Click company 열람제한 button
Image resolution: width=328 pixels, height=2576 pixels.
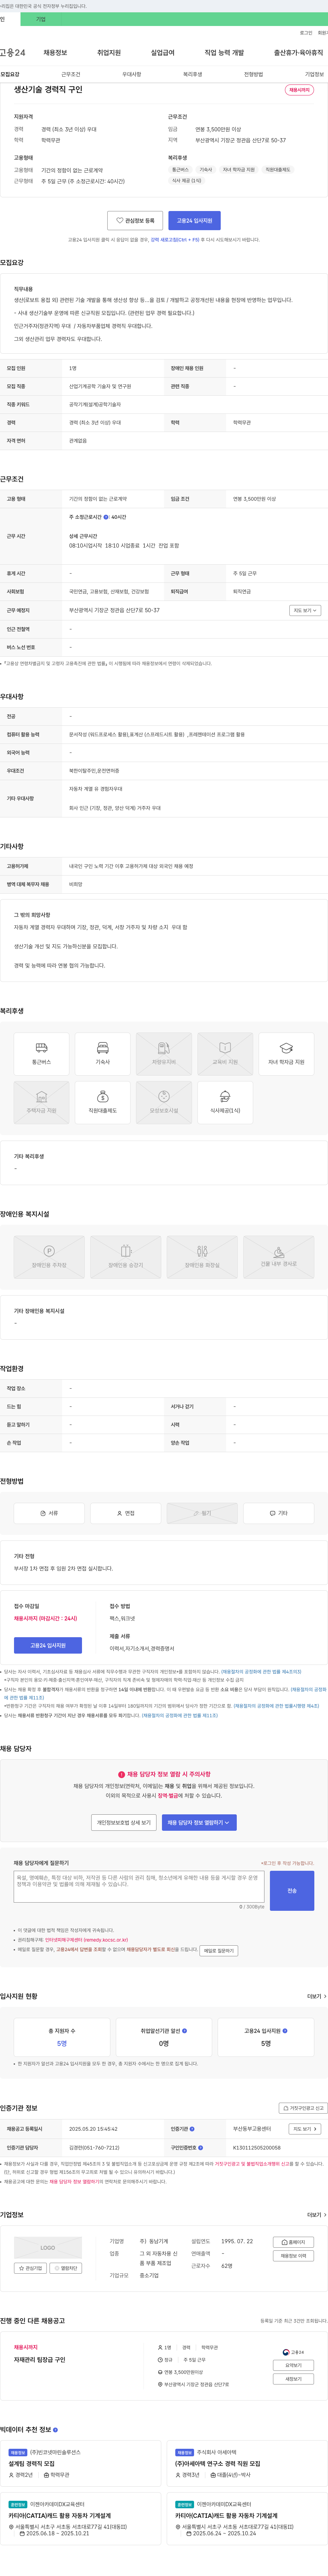pyautogui.click(x=66, y=2268)
